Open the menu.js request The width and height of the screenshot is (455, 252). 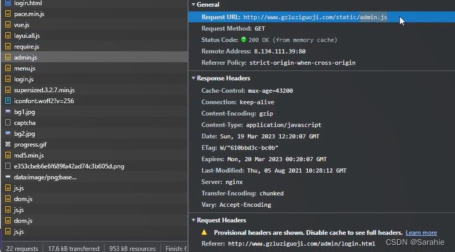point(94,68)
